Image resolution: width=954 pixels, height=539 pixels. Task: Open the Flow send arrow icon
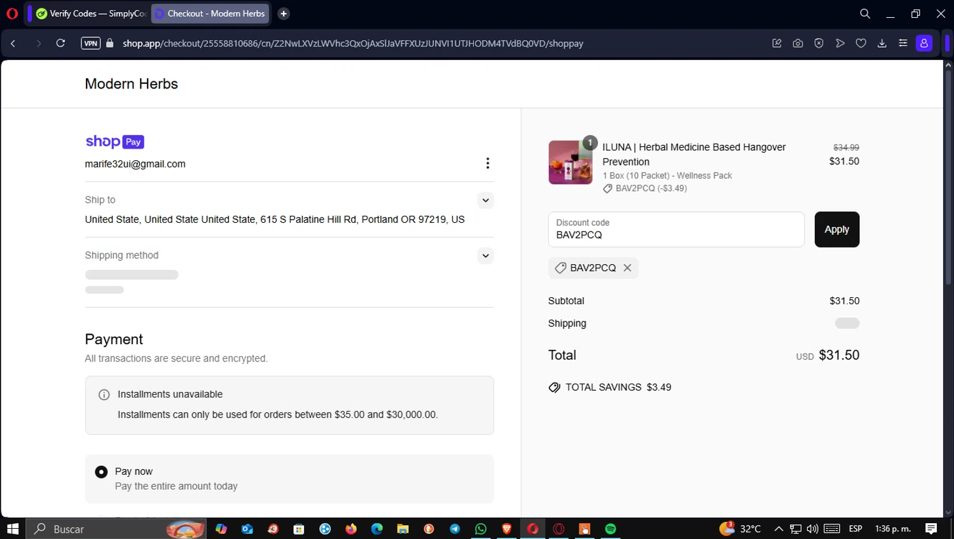[x=840, y=43]
